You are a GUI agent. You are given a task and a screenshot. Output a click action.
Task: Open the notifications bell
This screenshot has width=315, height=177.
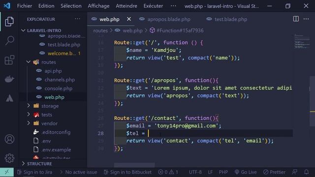click(x=306, y=172)
